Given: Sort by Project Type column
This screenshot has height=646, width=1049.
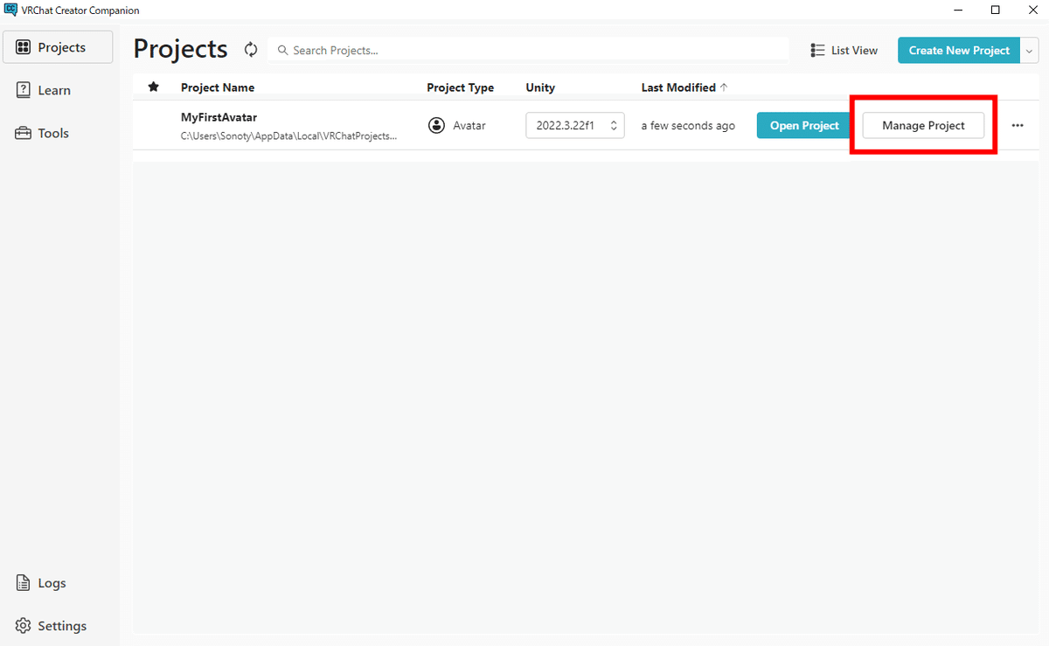Looking at the screenshot, I should 460,87.
